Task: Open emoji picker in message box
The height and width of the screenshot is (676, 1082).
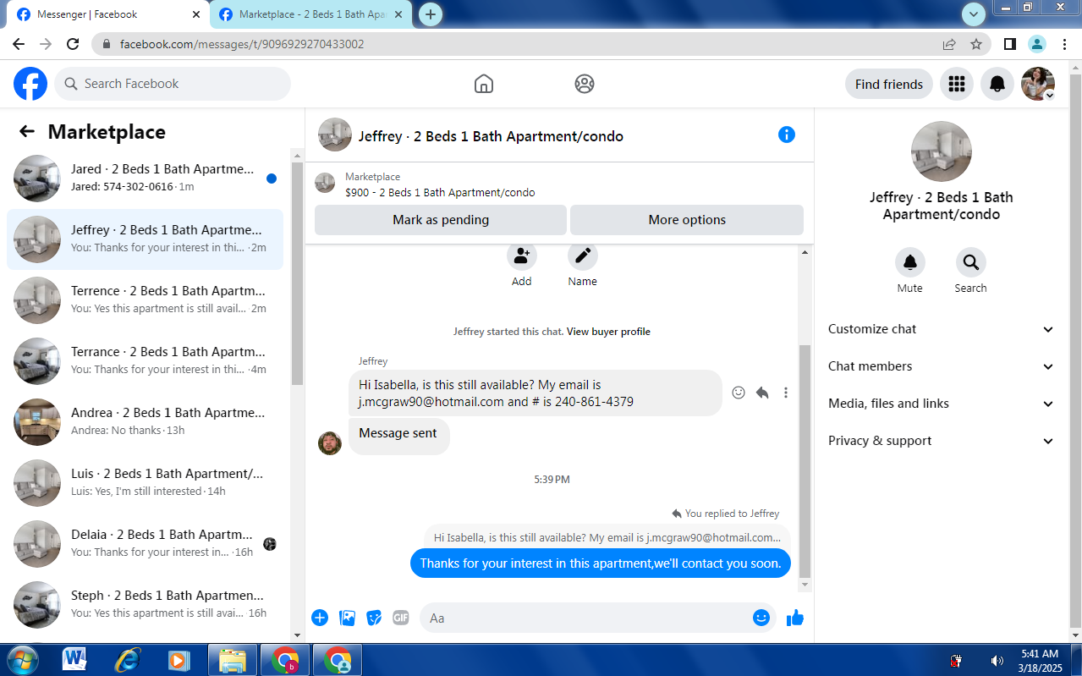Action: [761, 618]
